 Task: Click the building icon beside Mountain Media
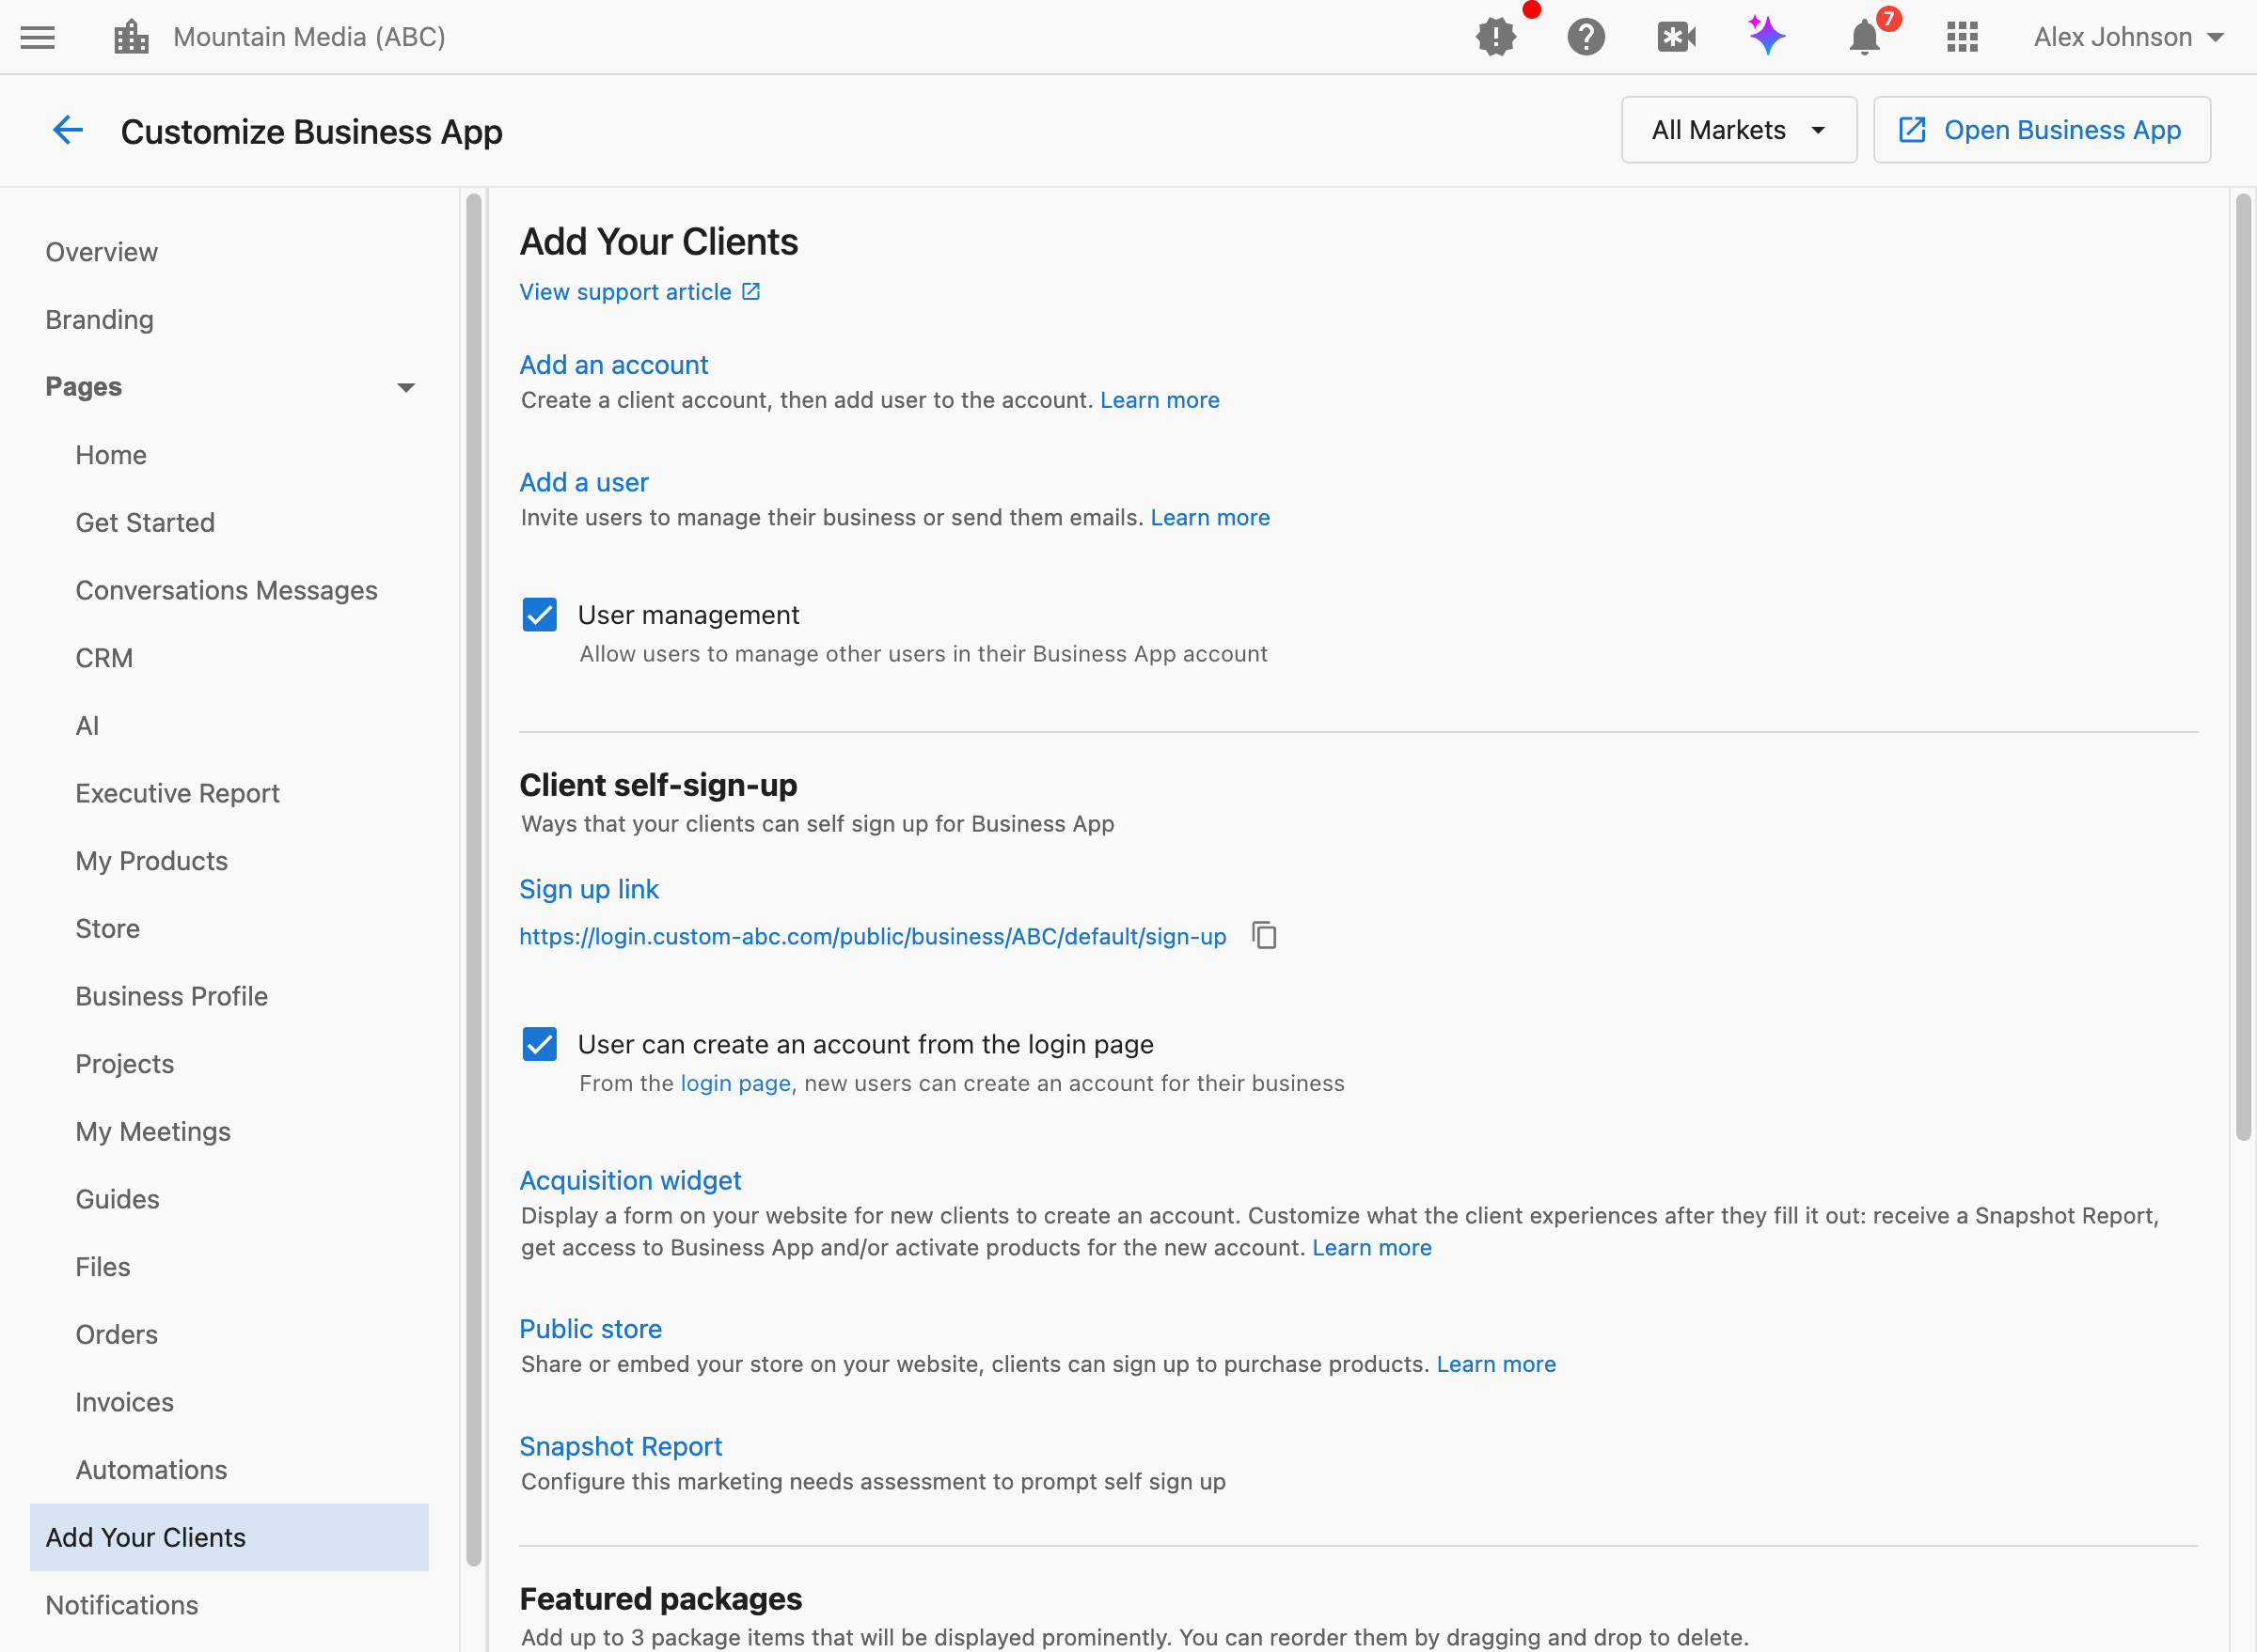(131, 37)
